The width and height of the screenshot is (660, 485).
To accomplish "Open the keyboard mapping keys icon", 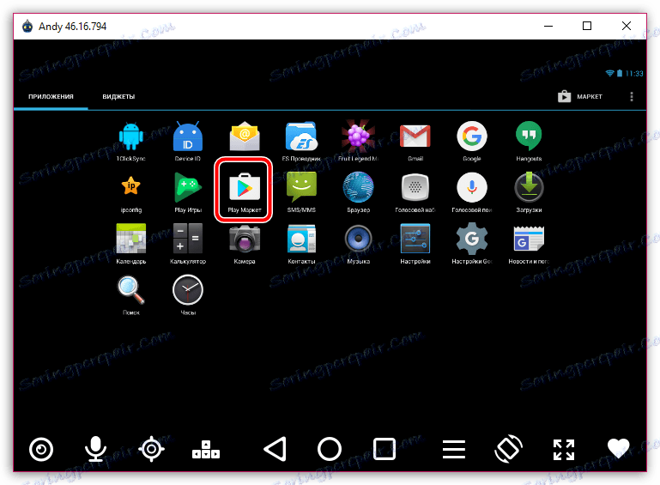I will pos(206,450).
